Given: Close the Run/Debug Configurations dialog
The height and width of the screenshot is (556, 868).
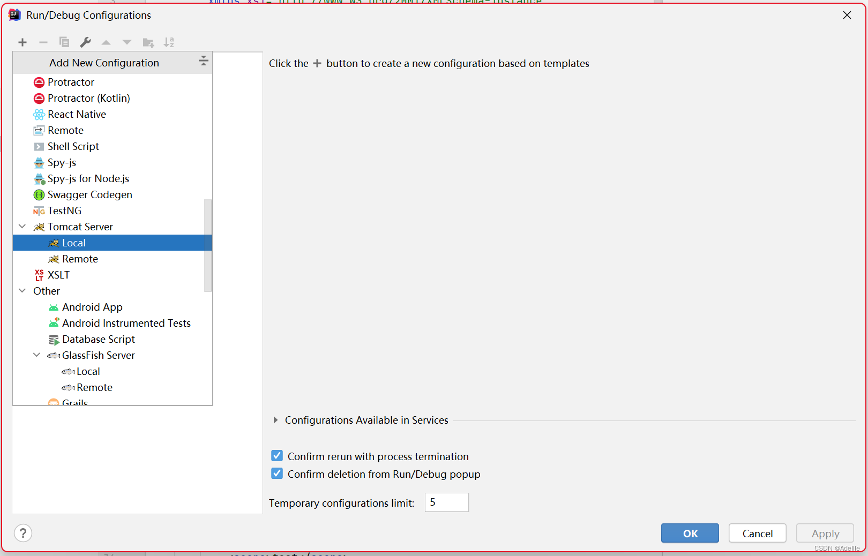Looking at the screenshot, I should point(847,15).
